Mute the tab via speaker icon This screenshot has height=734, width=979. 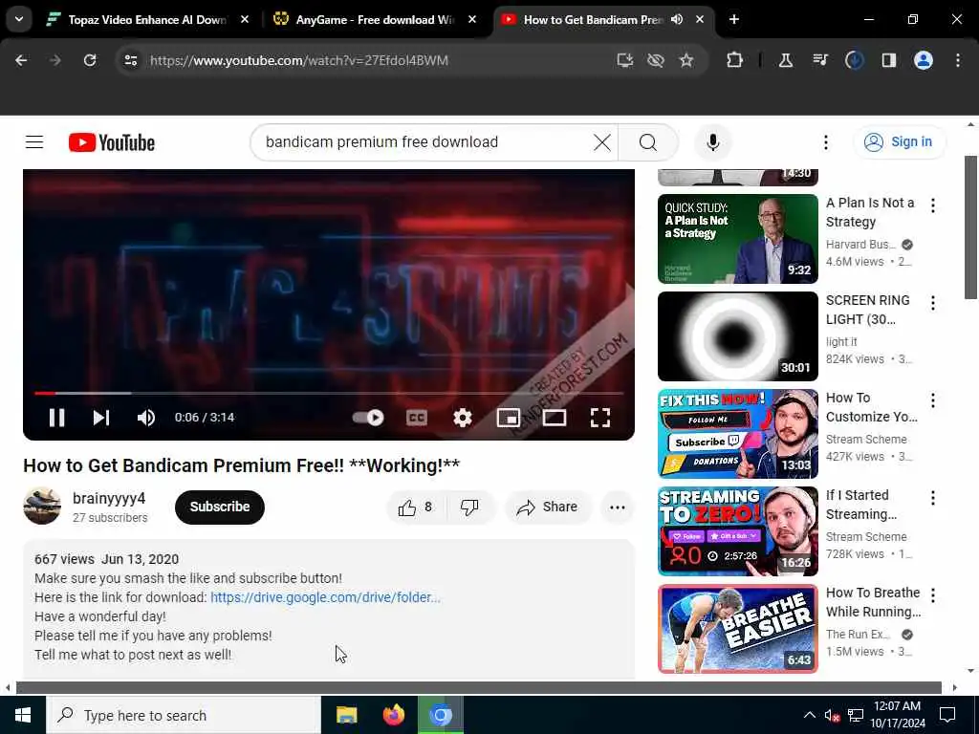point(677,20)
